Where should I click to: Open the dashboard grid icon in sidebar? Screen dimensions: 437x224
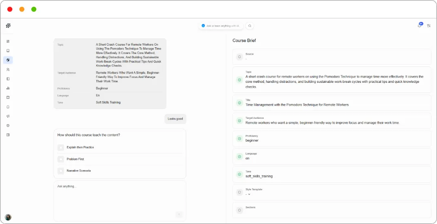[x=8, y=41]
